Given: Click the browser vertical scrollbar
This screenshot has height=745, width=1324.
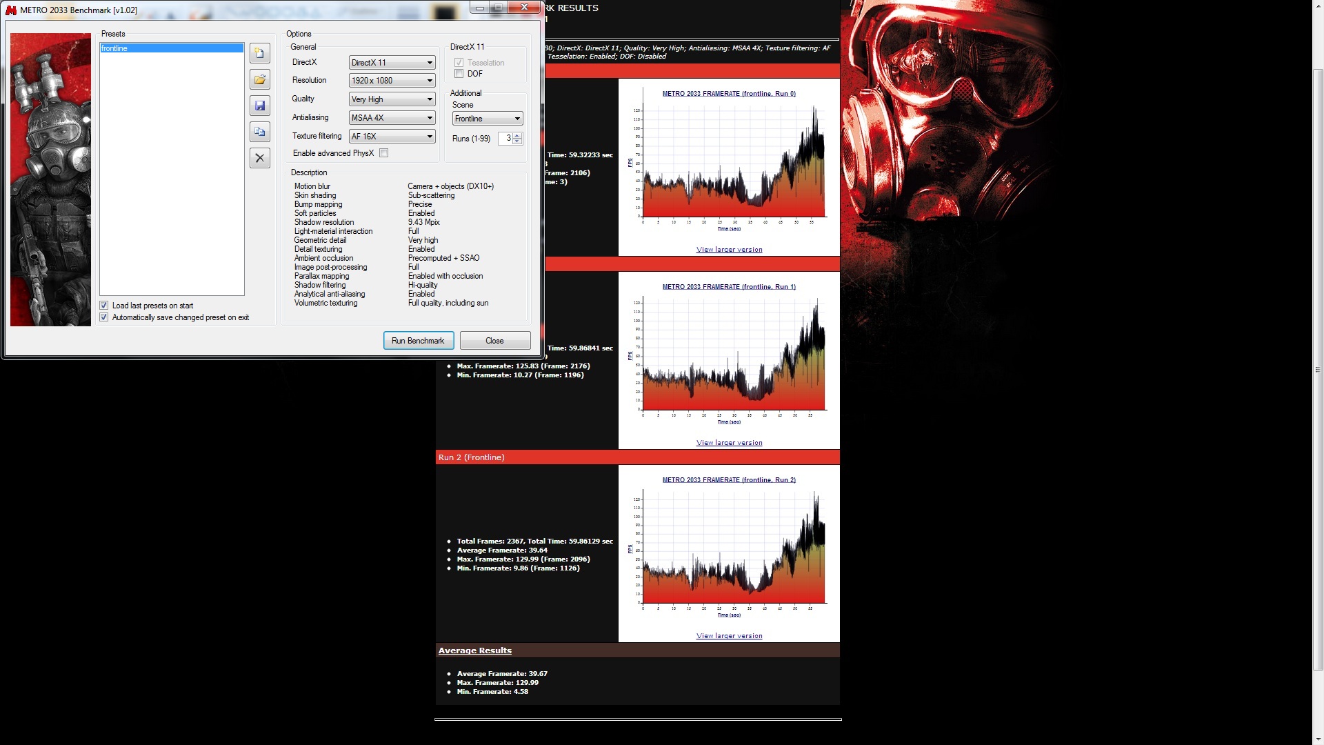Looking at the screenshot, I should pyautogui.click(x=1318, y=369).
